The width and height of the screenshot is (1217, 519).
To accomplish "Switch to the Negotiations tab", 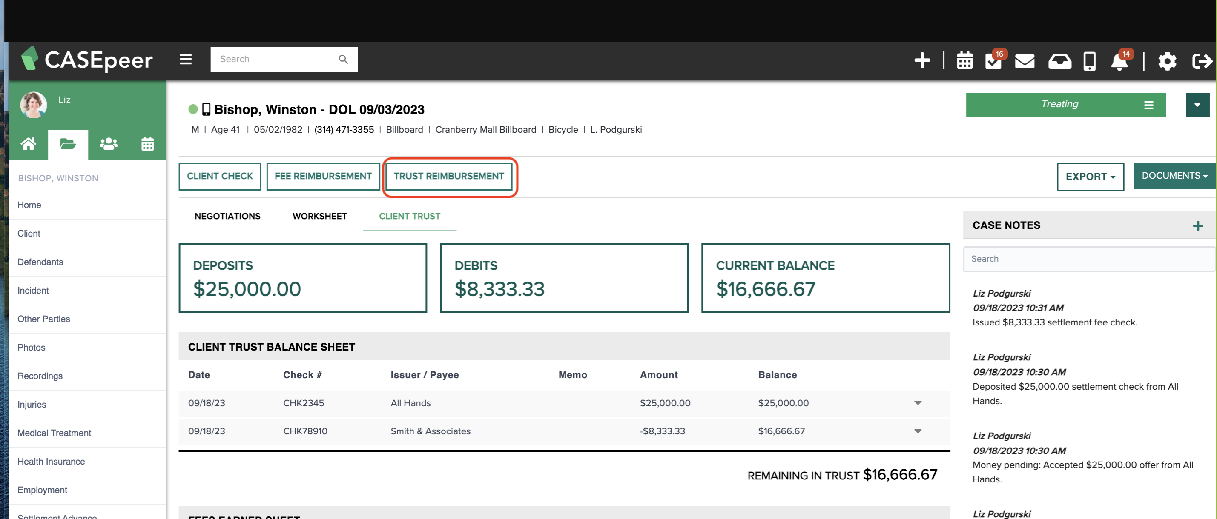I will point(227,216).
